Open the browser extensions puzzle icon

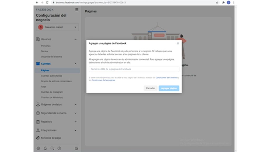tap(223, 2)
